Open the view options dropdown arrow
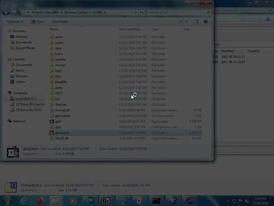The width and height of the screenshot is (274, 206). point(187,21)
